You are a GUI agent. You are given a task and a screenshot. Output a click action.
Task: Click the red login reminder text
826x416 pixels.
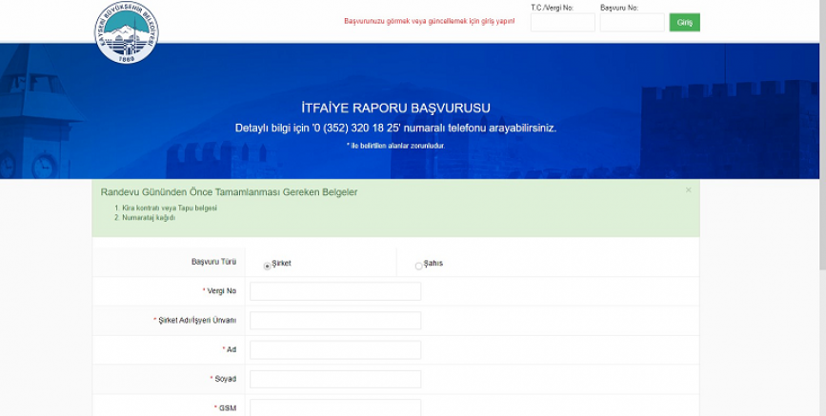[x=429, y=21]
